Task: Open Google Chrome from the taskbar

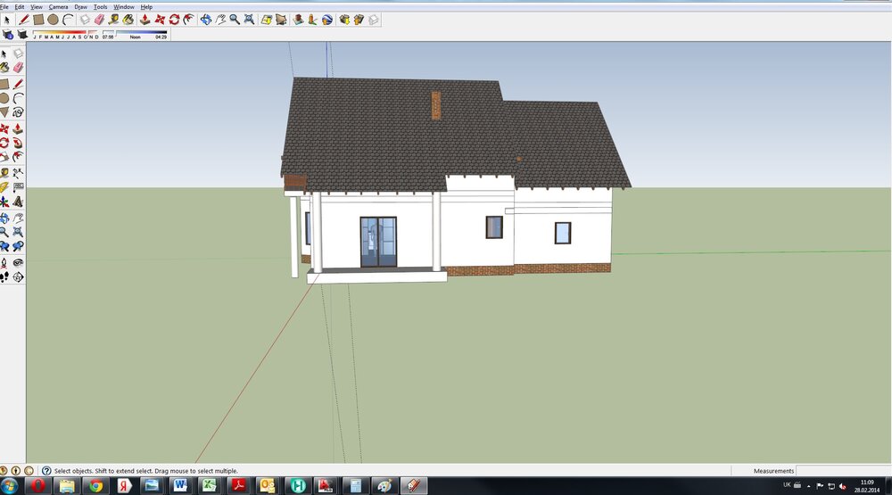Action: pyautogui.click(x=95, y=485)
